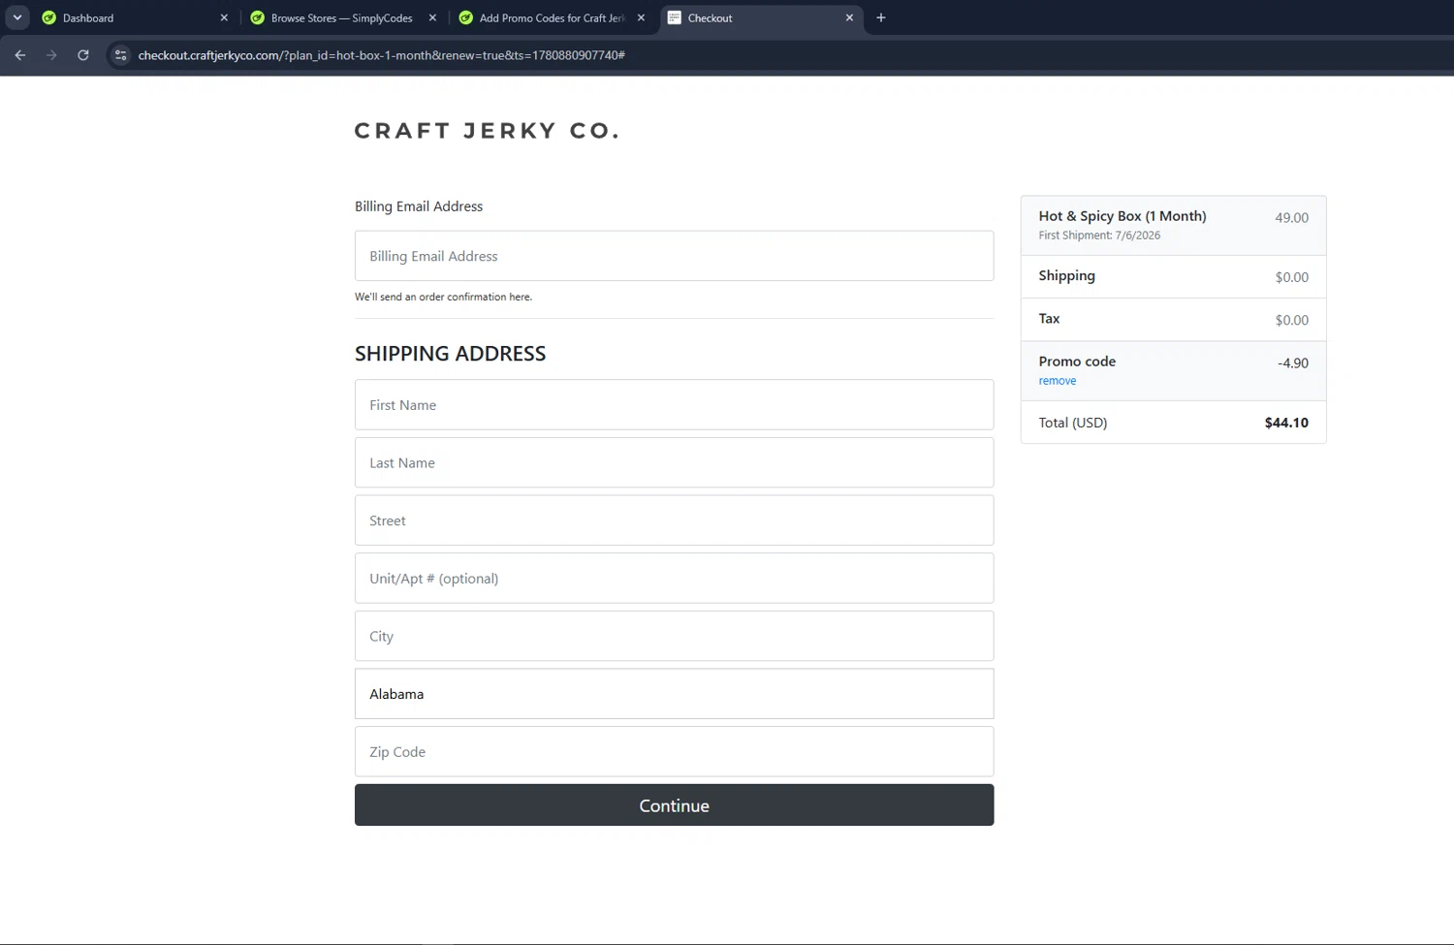Click the SHIPPING ADDRESS heading

click(x=450, y=354)
